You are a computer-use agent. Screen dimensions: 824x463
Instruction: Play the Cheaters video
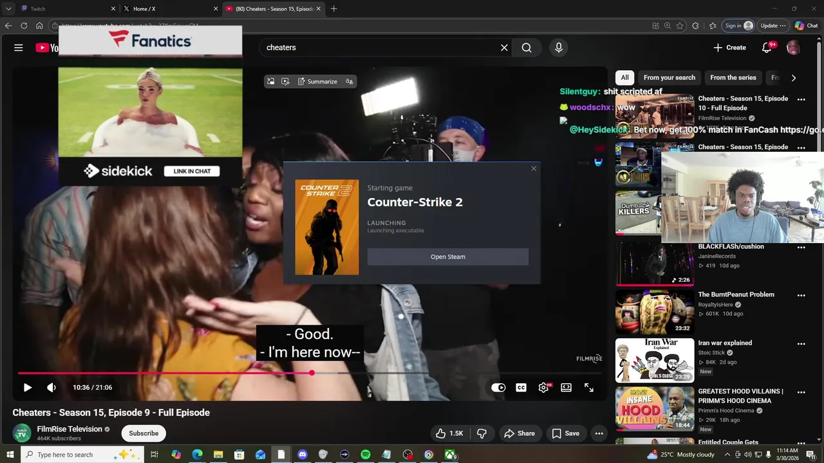click(28, 387)
